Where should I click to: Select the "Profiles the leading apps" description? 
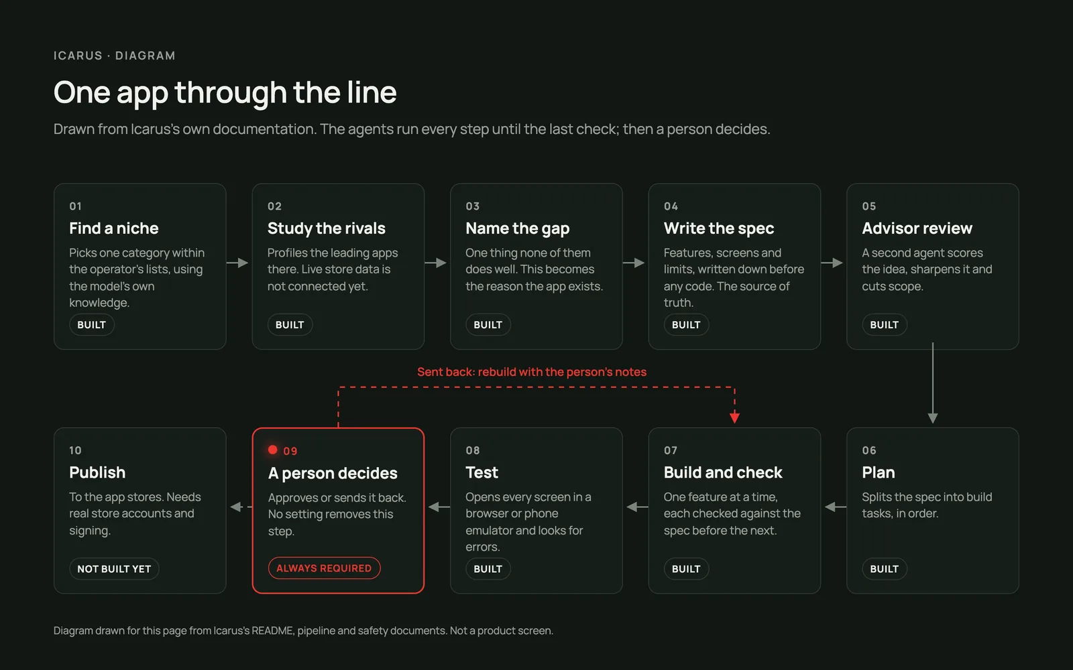click(333, 269)
